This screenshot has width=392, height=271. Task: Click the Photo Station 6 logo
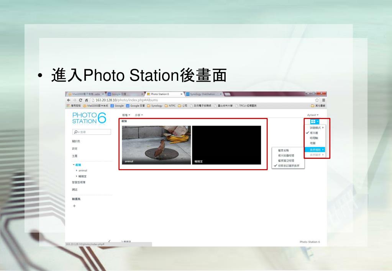click(x=89, y=118)
